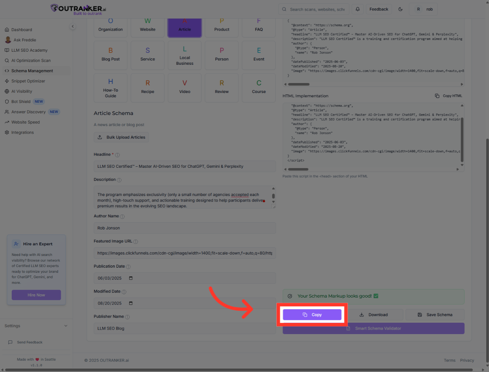Click the Description text area scrollbar
This screenshot has width=489, height=372.
coord(273,196)
